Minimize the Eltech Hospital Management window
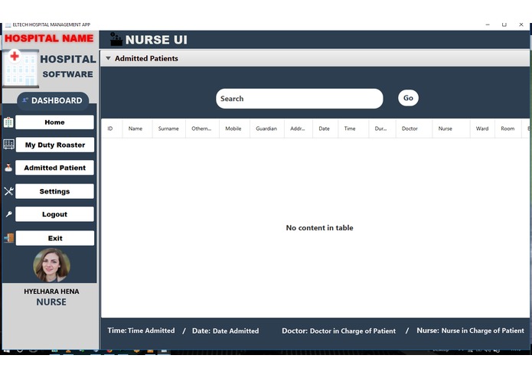Screen dimensions: 532x378 [x=488, y=24]
